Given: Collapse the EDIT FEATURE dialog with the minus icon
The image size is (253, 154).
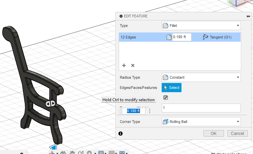Looking at the screenshot, I should coord(121,16).
